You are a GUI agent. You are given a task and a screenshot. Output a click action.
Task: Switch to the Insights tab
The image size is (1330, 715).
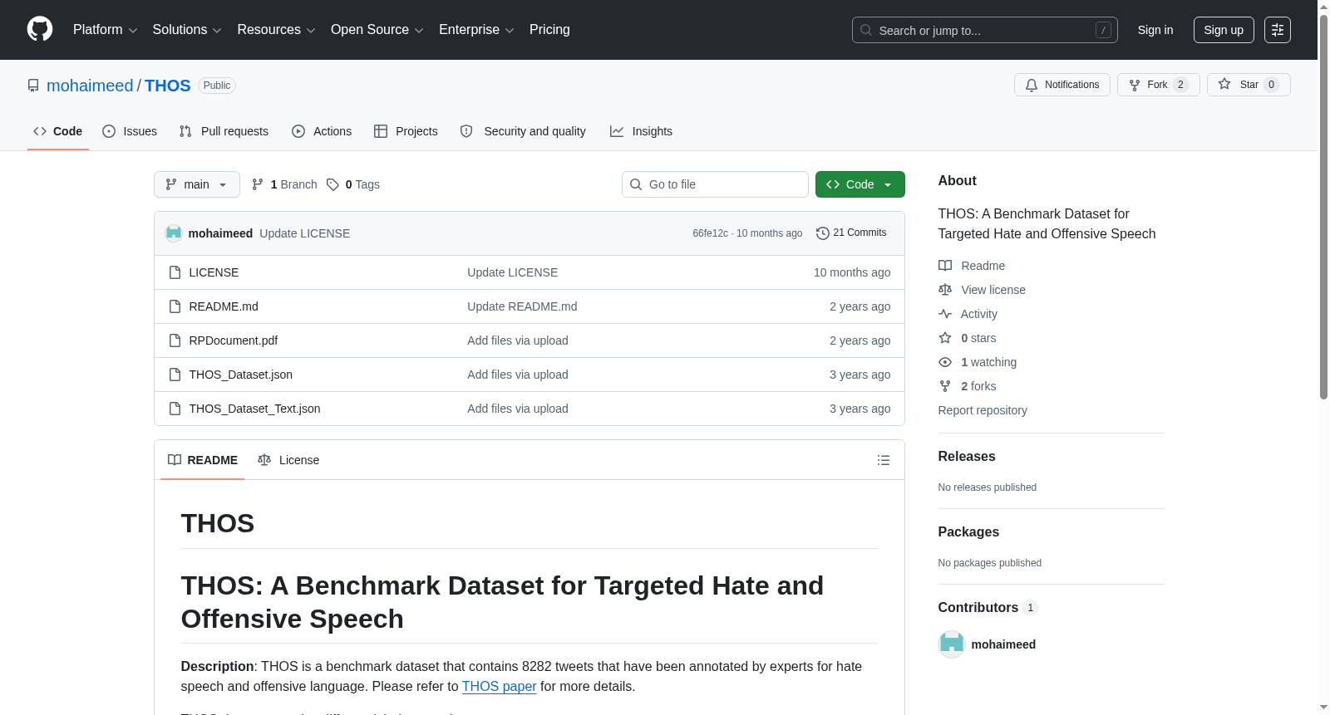click(x=641, y=131)
